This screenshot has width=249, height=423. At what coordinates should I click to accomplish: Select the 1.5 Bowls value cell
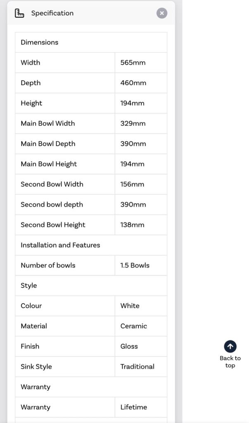tap(141, 265)
